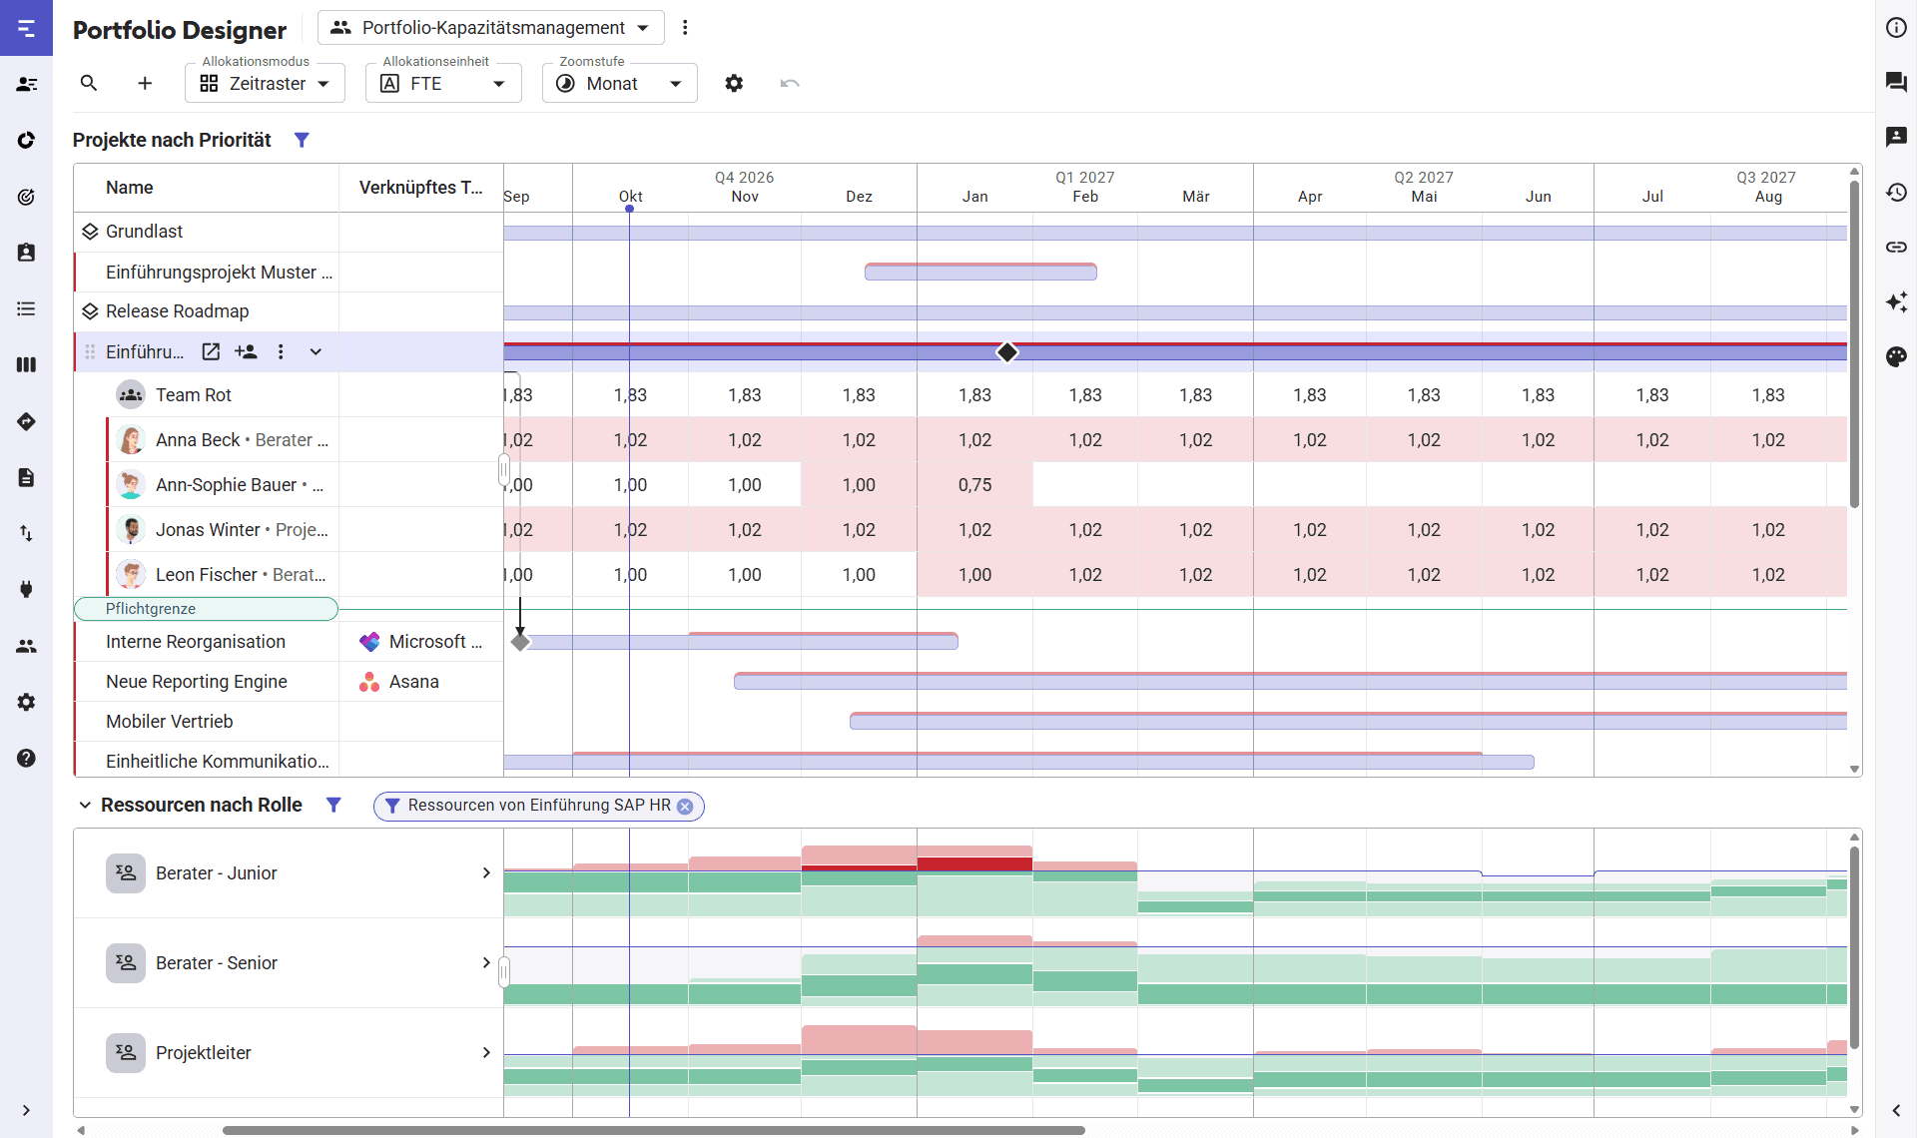
Task: Click black diamond milestone on Einführu... bar
Action: [1007, 351]
